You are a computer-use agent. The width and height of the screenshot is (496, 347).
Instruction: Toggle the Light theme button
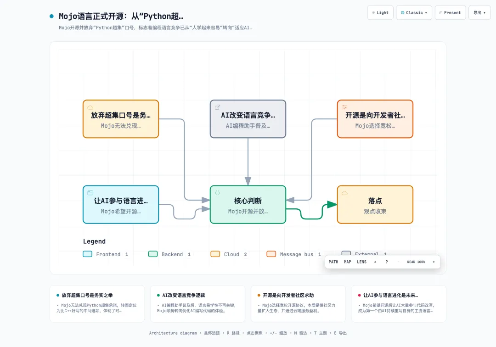click(380, 13)
